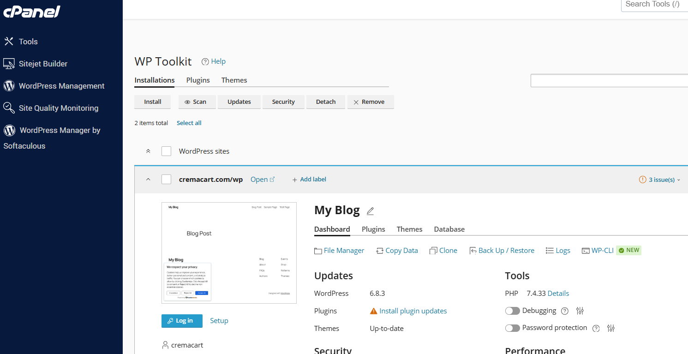Switch to the top-level Themes tab
This screenshot has height=354, width=688.
click(234, 80)
